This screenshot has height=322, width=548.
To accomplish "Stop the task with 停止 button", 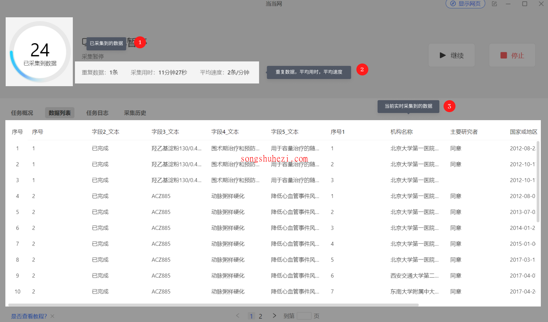I will click(512, 55).
